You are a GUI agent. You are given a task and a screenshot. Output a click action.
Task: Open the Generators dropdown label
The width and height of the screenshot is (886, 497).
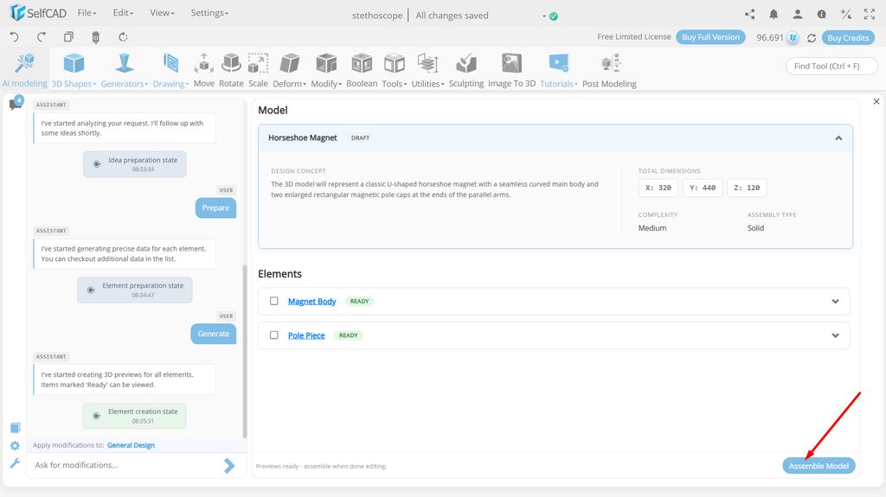pos(125,84)
